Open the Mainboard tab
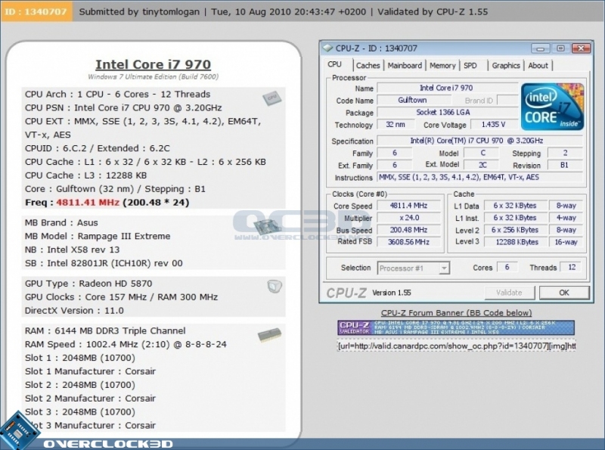 point(405,65)
